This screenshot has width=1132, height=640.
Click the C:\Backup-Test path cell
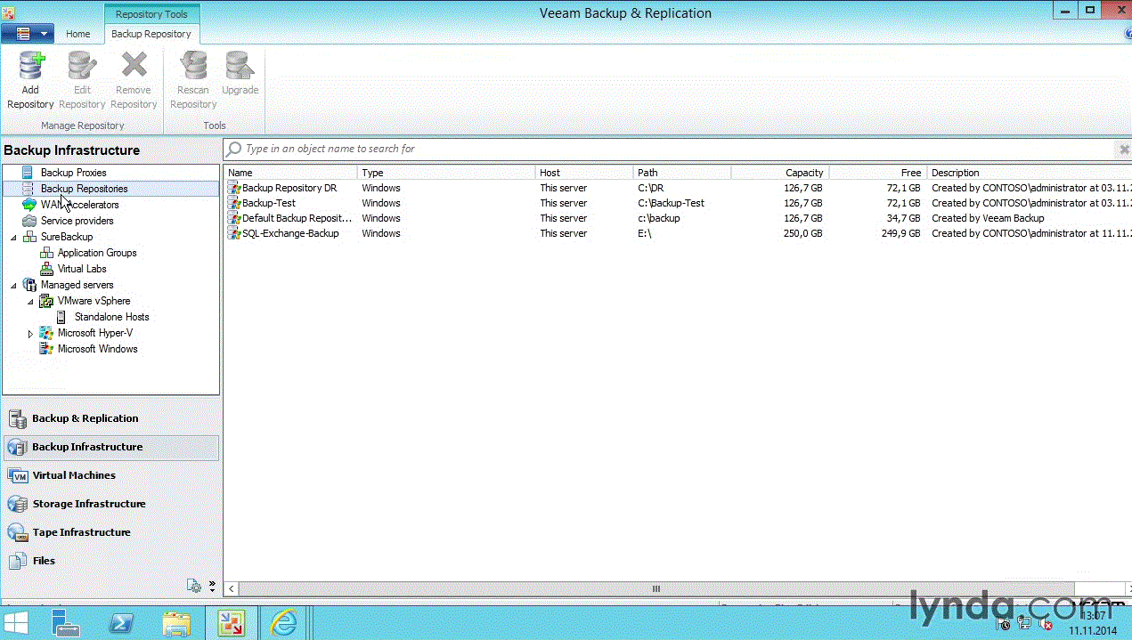(x=671, y=203)
